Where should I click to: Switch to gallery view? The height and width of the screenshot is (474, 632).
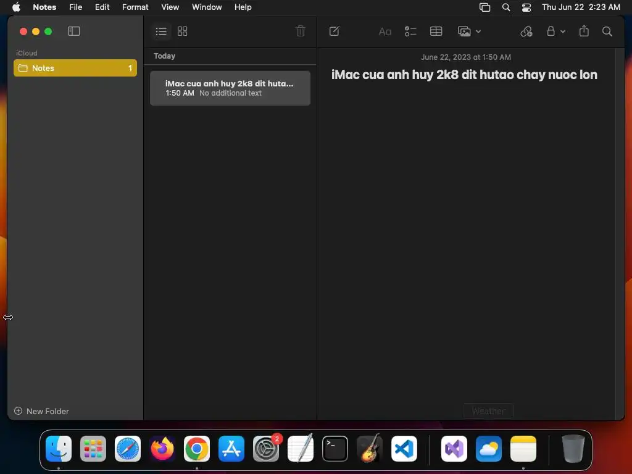coord(183,31)
